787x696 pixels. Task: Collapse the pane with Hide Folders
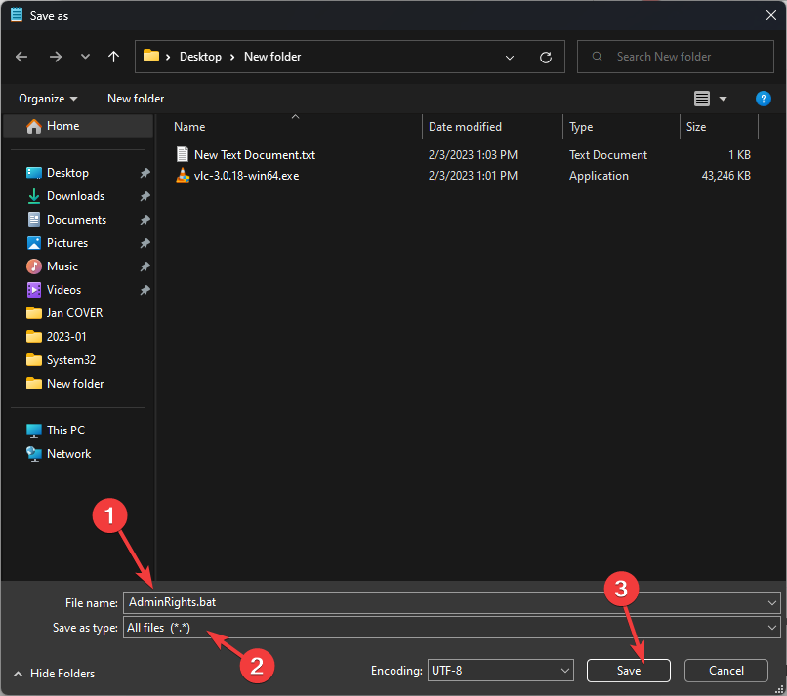pyautogui.click(x=55, y=674)
